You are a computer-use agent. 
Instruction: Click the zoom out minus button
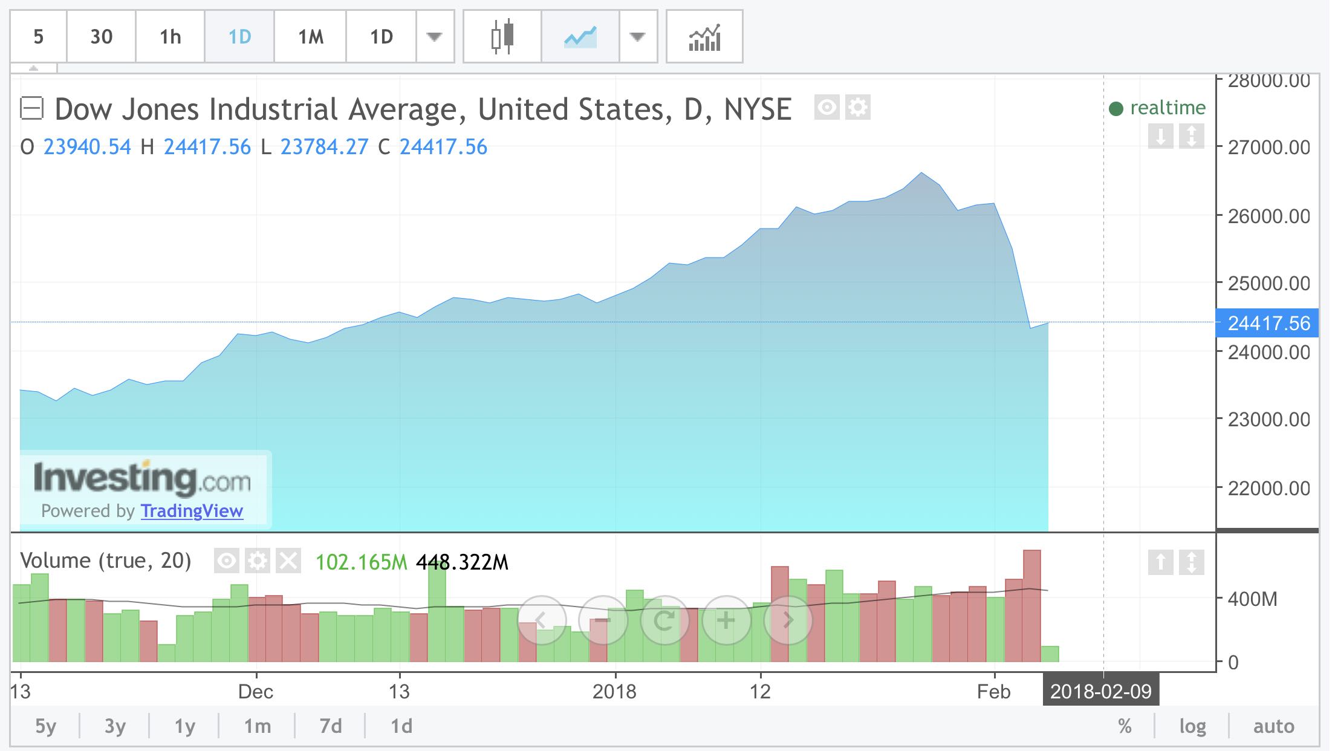[x=603, y=620]
